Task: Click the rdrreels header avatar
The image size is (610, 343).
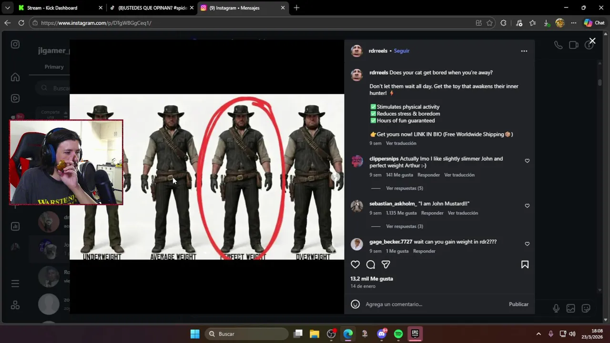Action: 357,51
